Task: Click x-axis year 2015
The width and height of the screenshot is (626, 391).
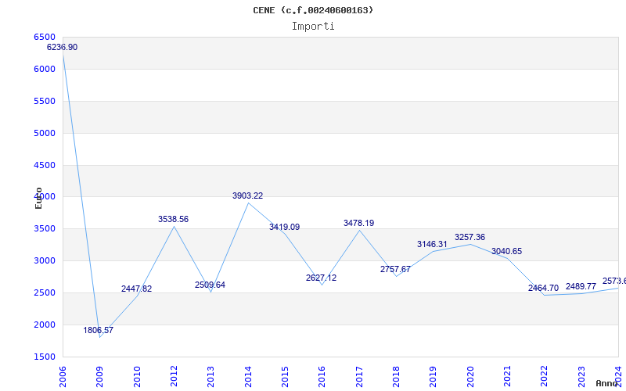Action: 285,377
